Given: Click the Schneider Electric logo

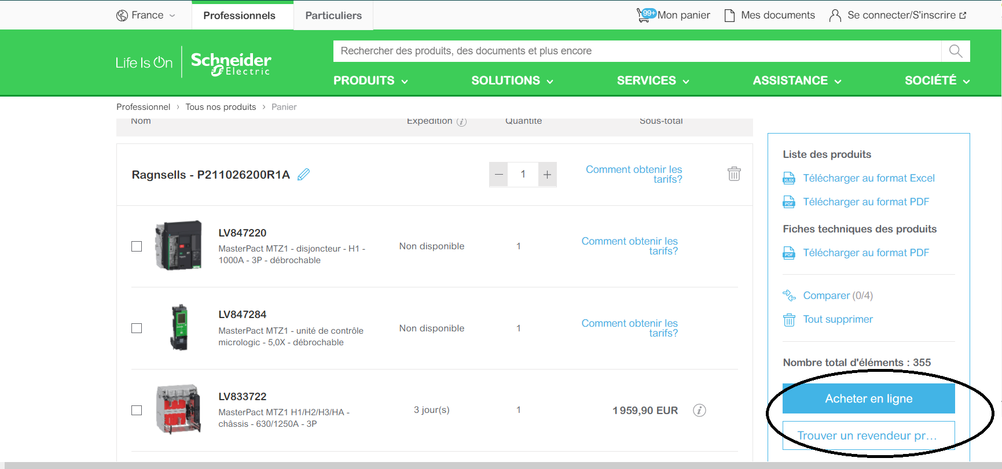Looking at the screenshot, I should coord(231,63).
